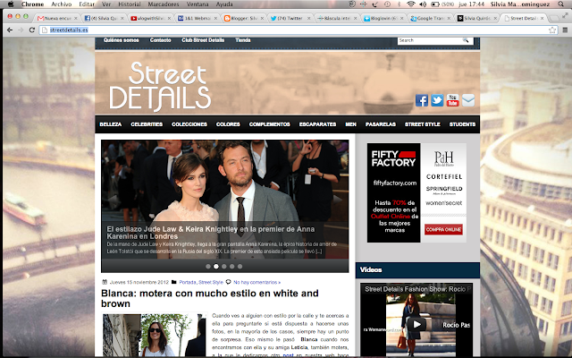The image size is (572, 358).
Task: Play the Street Details Fashion Show video
Action: (416, 324)
